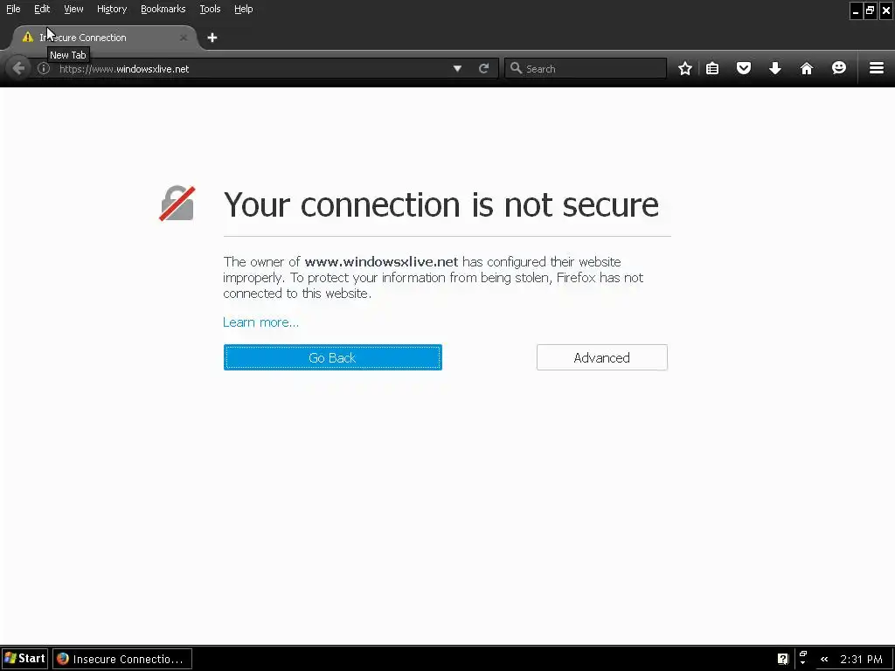The height and width of the screenshot is (671, 895).
Task: Minimize the Firefox window
Action: [856, 10]
